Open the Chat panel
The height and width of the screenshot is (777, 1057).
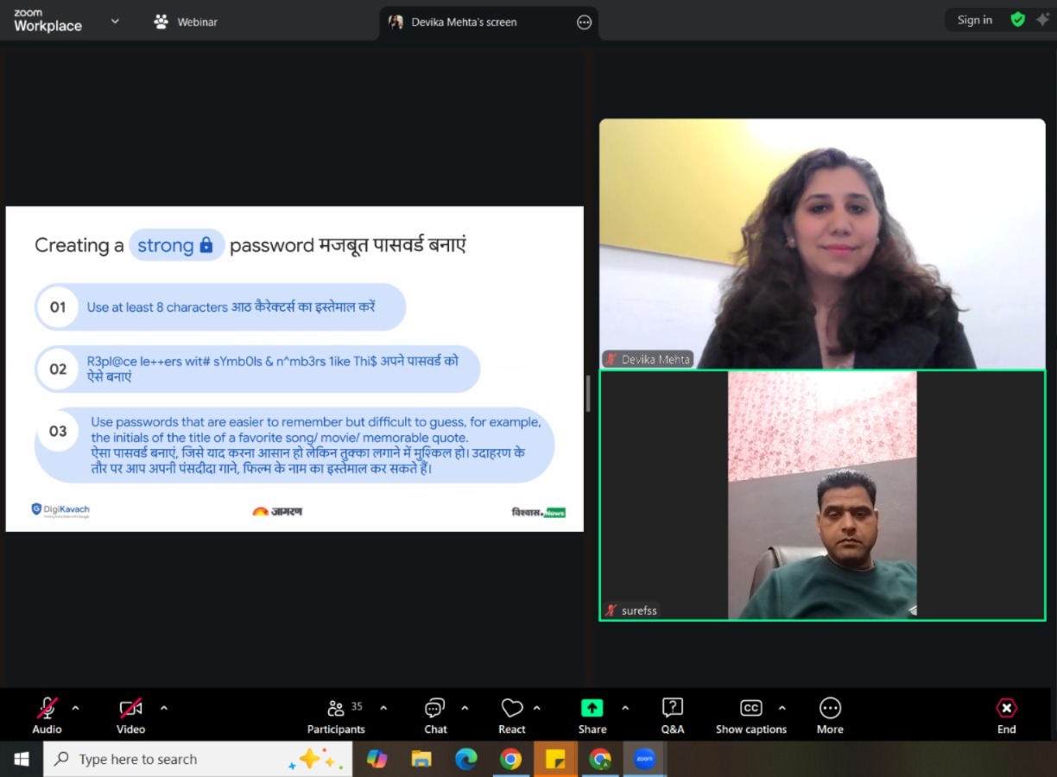pyautogui.click(x=435, y=717)
